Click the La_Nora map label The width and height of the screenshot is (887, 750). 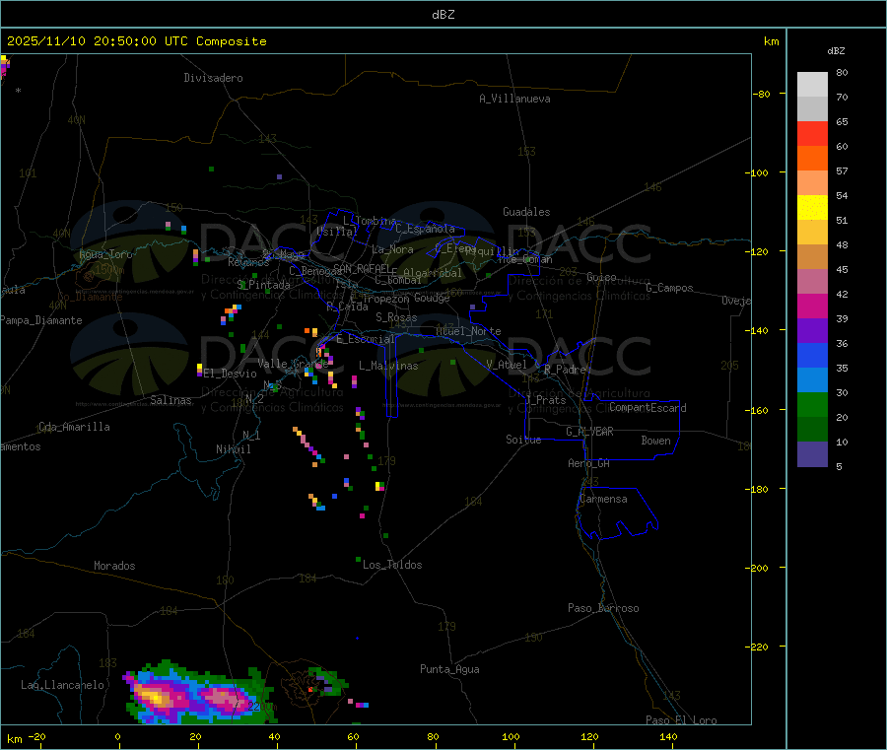point(392,249)
